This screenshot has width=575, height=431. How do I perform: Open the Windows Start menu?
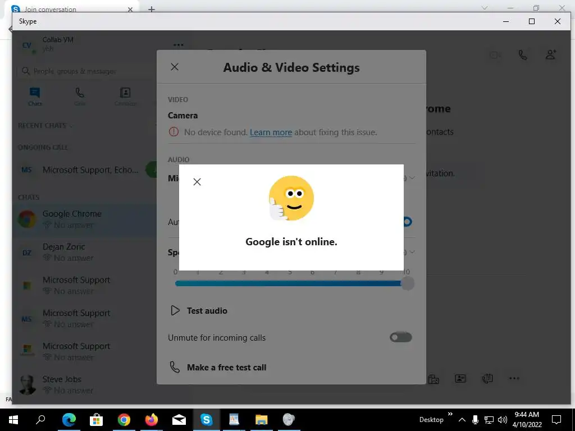[x=13, y=420]
